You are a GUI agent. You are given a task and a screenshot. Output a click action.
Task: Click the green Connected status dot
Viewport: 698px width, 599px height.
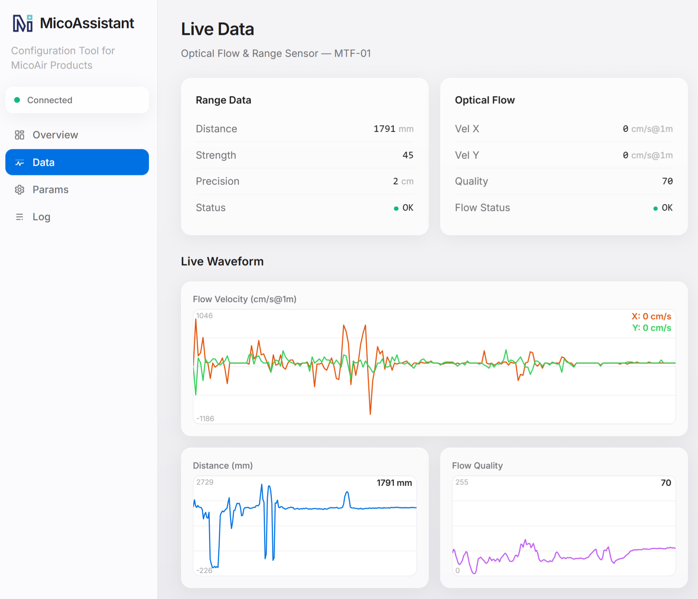(17, 100)
